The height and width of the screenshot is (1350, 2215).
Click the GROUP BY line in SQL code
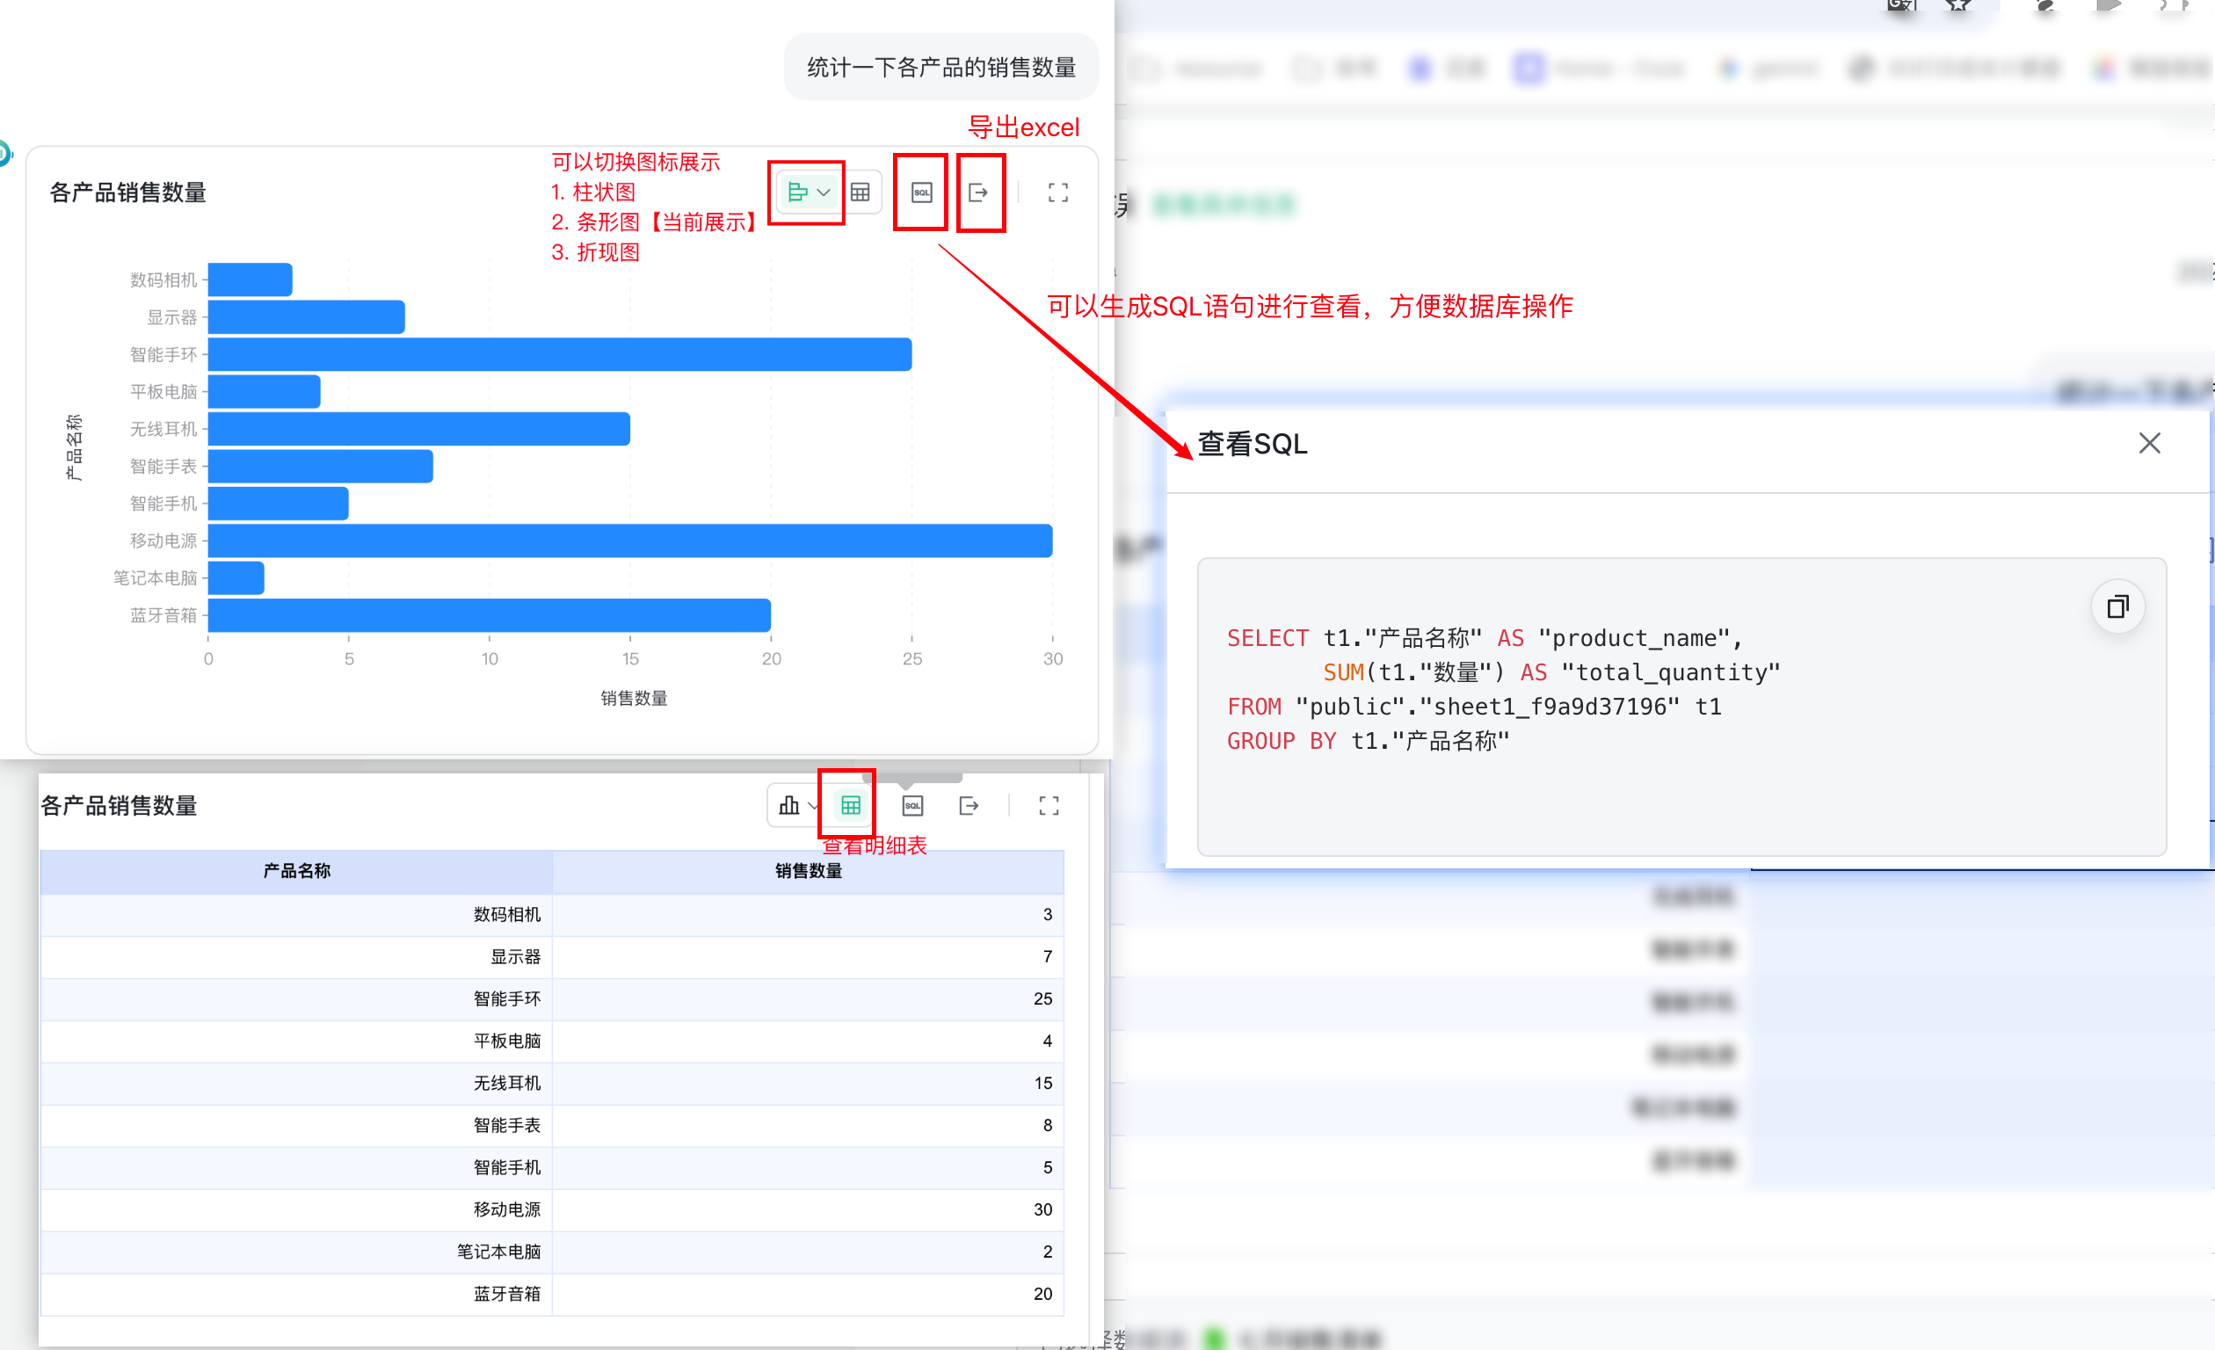tap(1369, 742)
